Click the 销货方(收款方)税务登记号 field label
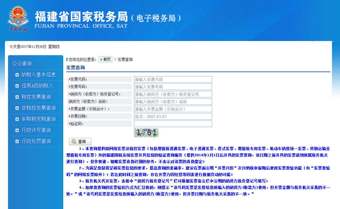 coord(94,94)
